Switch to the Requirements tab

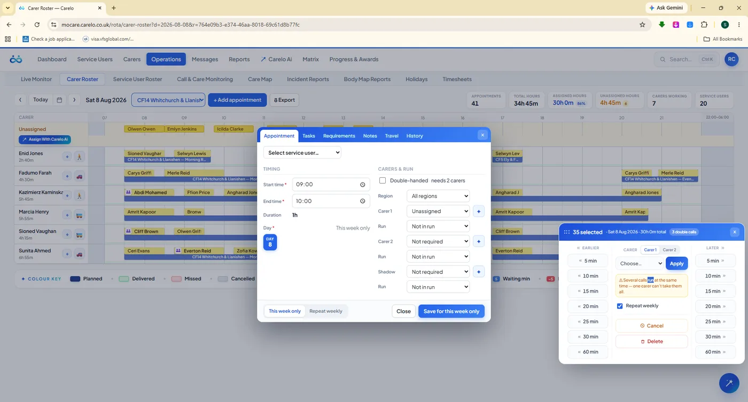pyautogui.click(x=339, y=136)
